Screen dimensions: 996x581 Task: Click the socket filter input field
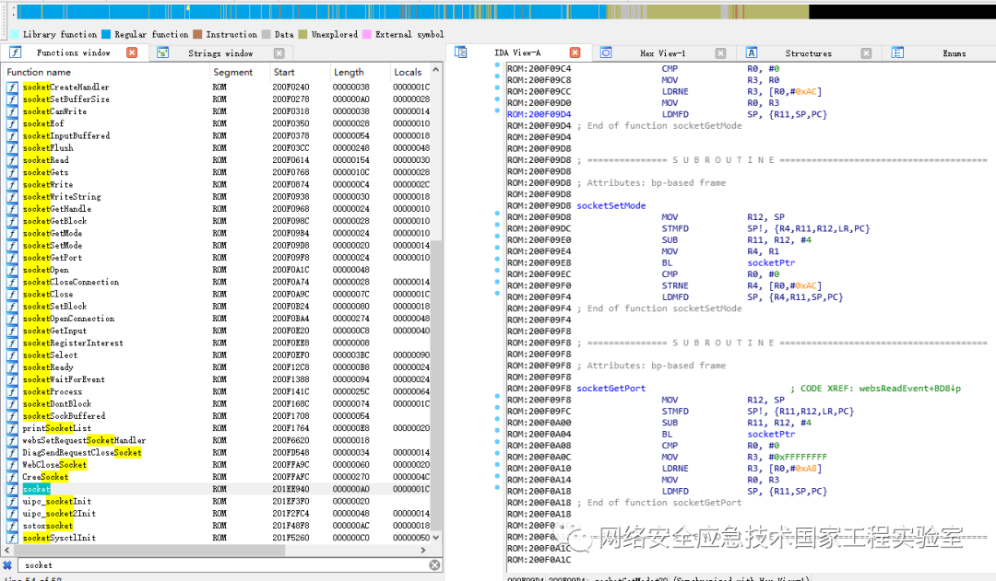[x=221, y=564]
